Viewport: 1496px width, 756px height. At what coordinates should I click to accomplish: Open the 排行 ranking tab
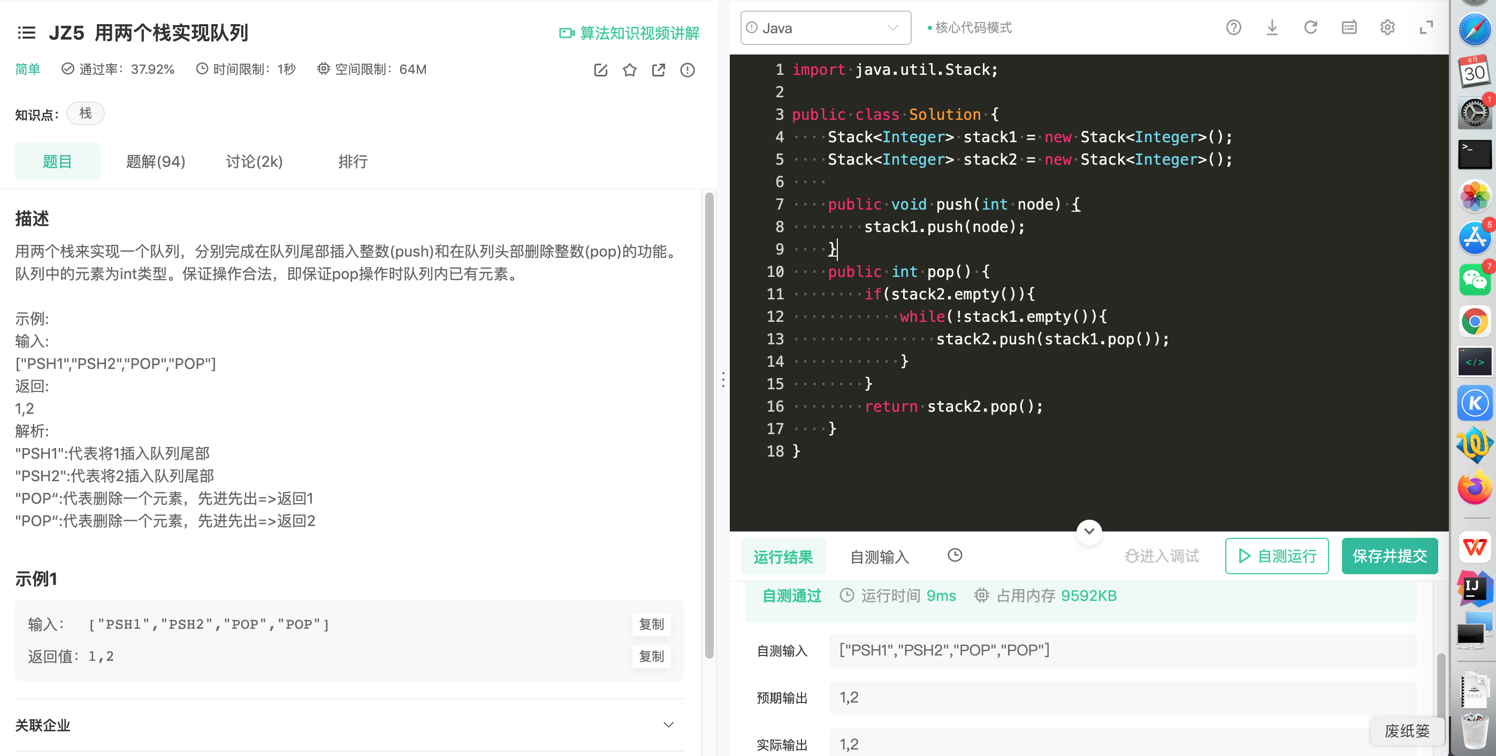coord(353,161)
